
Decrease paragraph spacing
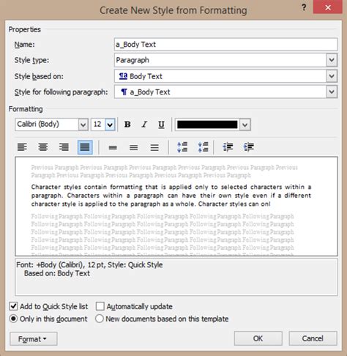tap(203, 147)
